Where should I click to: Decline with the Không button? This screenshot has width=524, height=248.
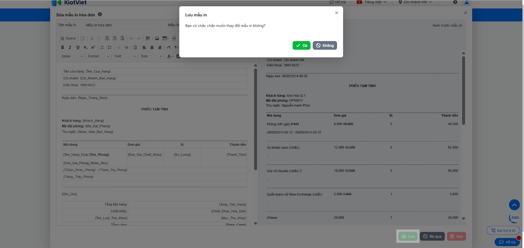325,45
